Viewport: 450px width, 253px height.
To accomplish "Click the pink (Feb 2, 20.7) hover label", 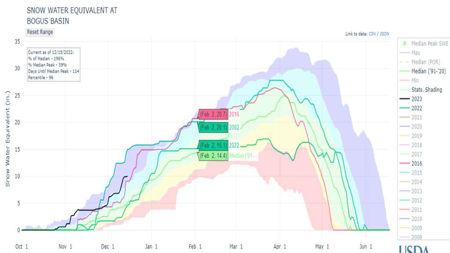I will (x=213, y=114).
